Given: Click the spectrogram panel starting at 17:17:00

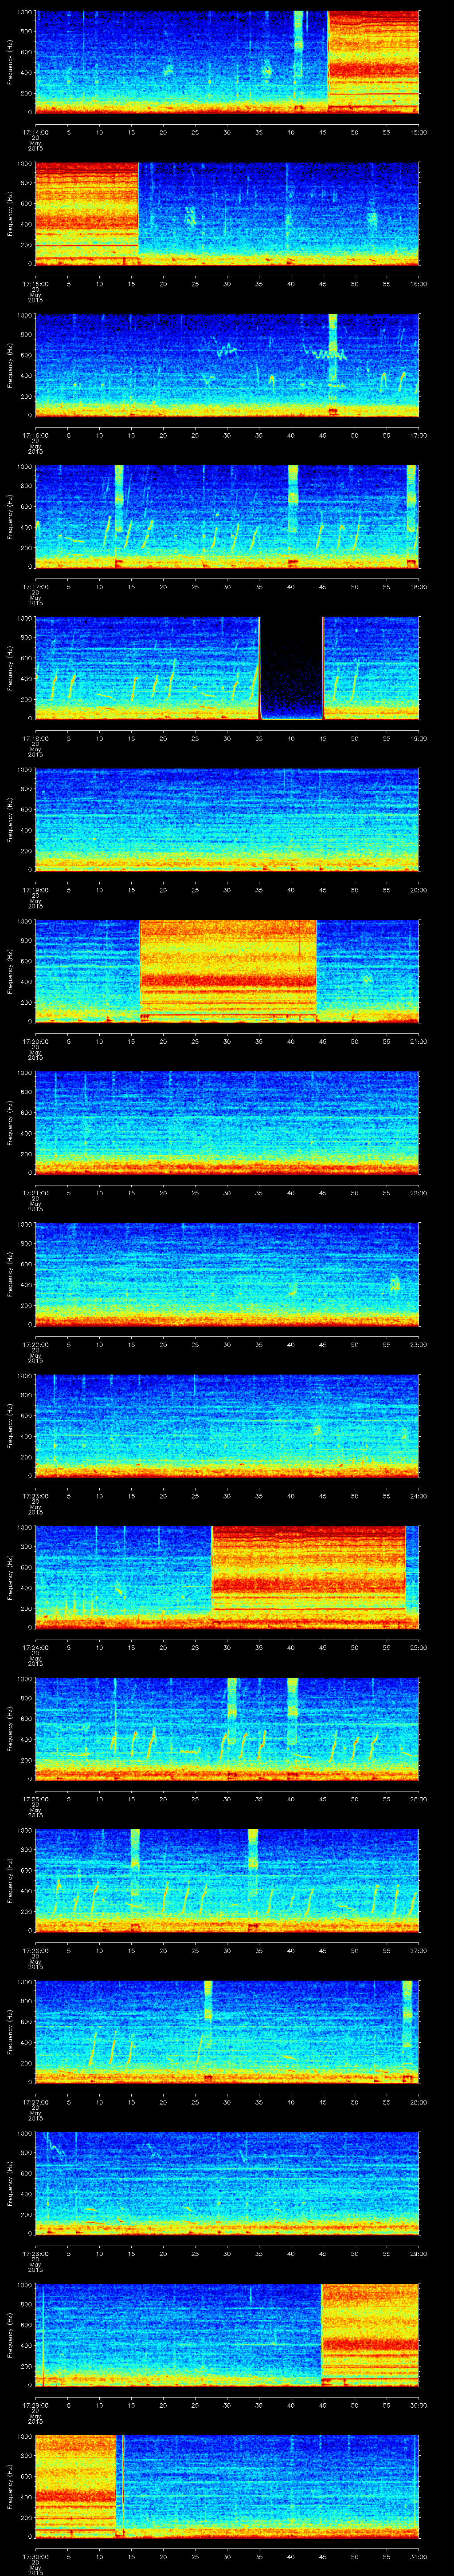Looking at the screenshot, I should coord(227,517).
